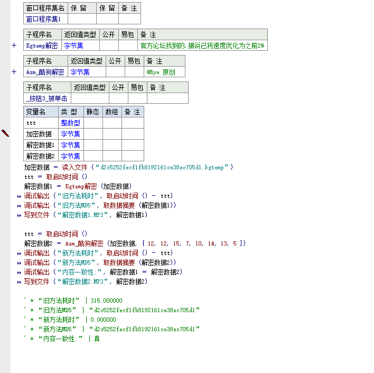Image resolution: width=374 pixels, height=373 pixels.
Task: Select the Kgtemp解密 subroutine name cell
Action: [42, 46]
